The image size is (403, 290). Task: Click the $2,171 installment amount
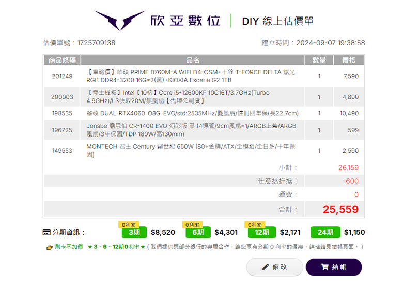tap(290, 232)
